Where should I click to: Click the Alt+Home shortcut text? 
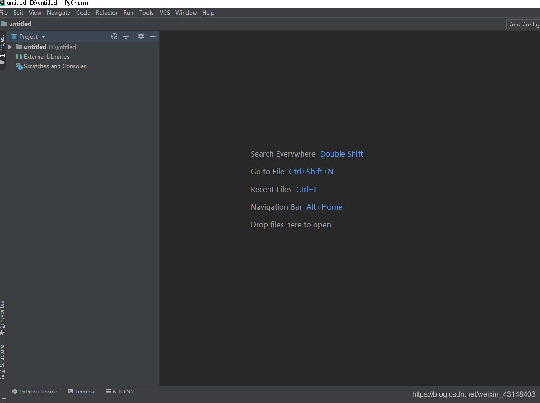(324, 207)
